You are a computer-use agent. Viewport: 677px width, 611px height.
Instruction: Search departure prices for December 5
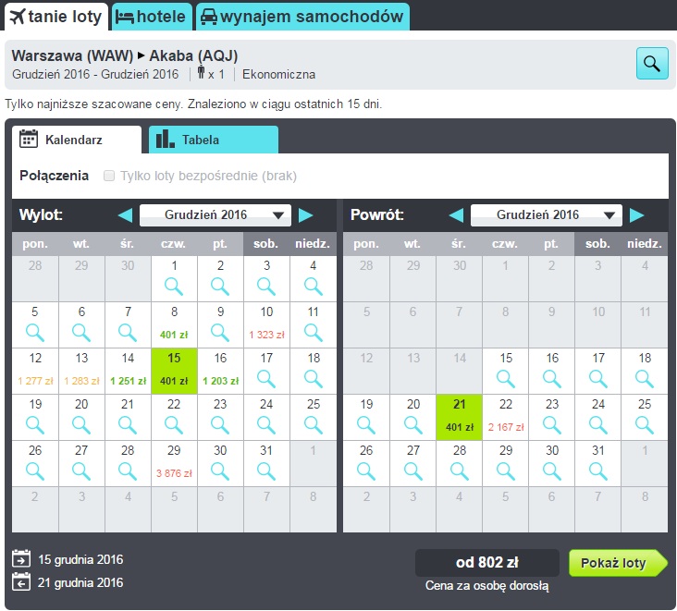(35, 332)
